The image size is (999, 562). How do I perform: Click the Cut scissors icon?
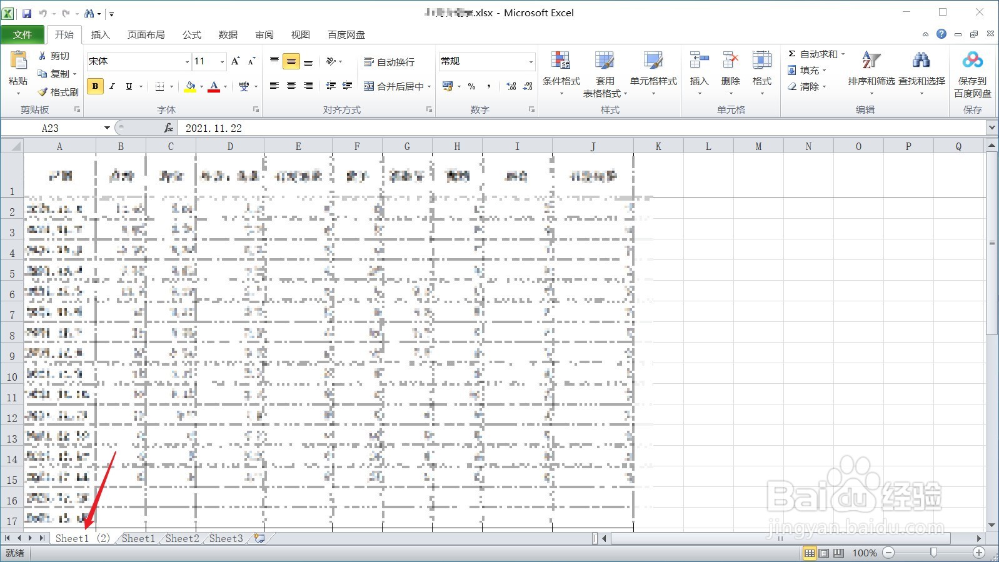pos(42,56)
